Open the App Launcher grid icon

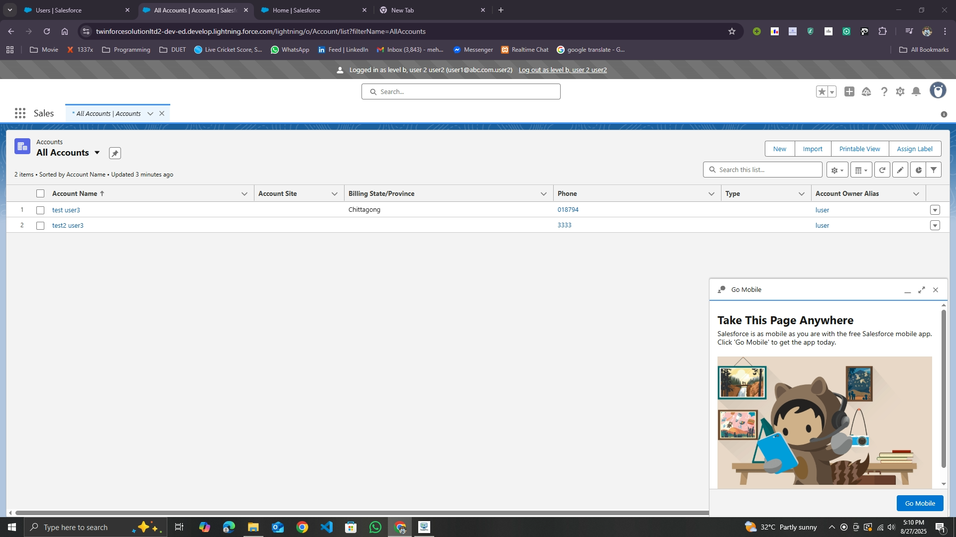(x=20, y=113)
